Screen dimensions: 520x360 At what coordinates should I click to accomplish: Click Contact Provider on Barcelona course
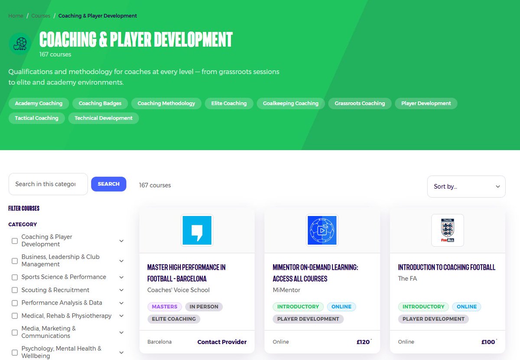222,342
